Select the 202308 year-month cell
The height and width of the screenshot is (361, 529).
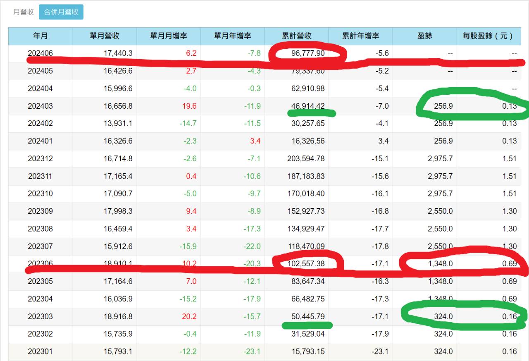click(41, 229)
